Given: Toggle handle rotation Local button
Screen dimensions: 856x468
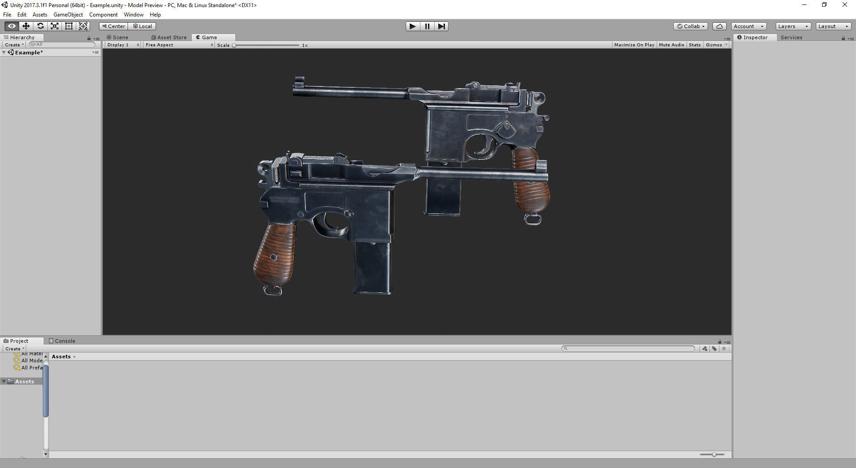Looking at the screenshot, I should (x=142, y=26).
